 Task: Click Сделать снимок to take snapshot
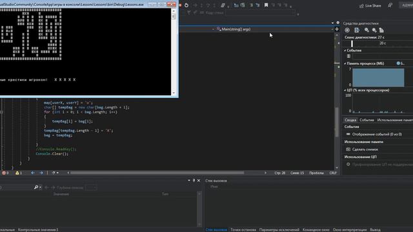click(365, 150)
